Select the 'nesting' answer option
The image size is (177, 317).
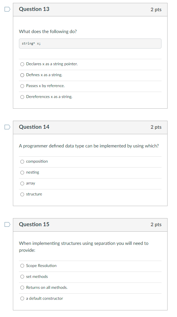[x=22, y=172]
